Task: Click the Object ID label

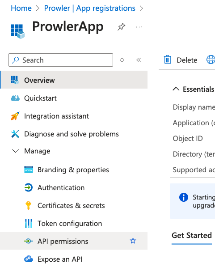Action: pyautogui.click(x=188, y=138)
